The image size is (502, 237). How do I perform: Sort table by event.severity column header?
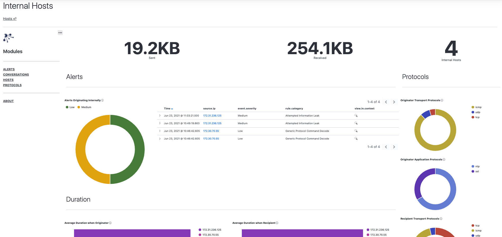tap(247, 109)
